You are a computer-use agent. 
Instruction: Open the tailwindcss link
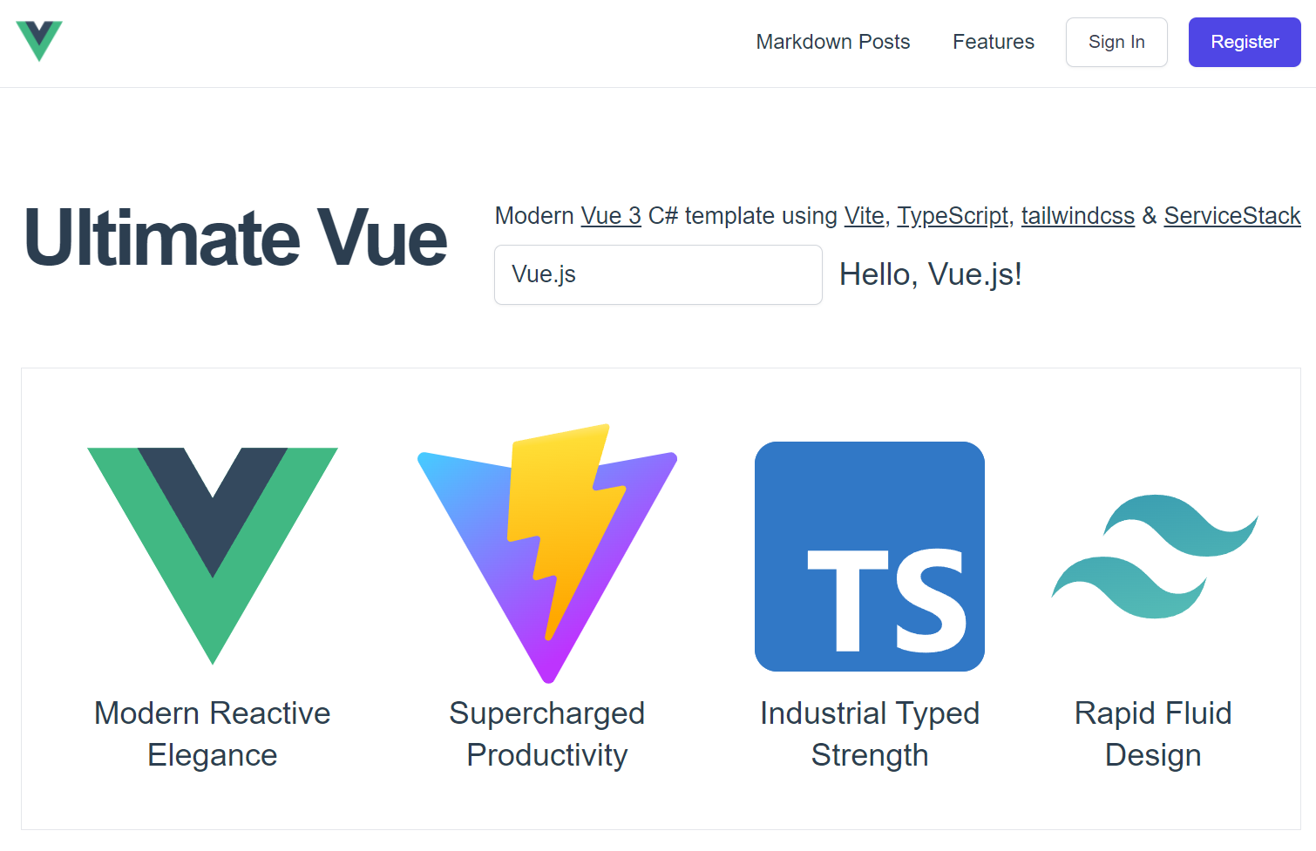(1077, 215)
